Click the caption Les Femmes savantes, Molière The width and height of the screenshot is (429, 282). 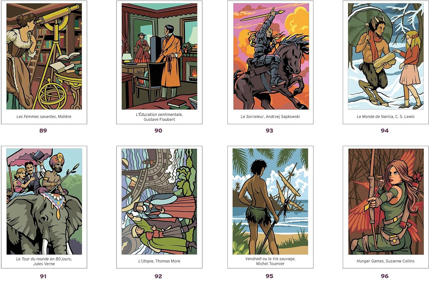click(44, 117)
